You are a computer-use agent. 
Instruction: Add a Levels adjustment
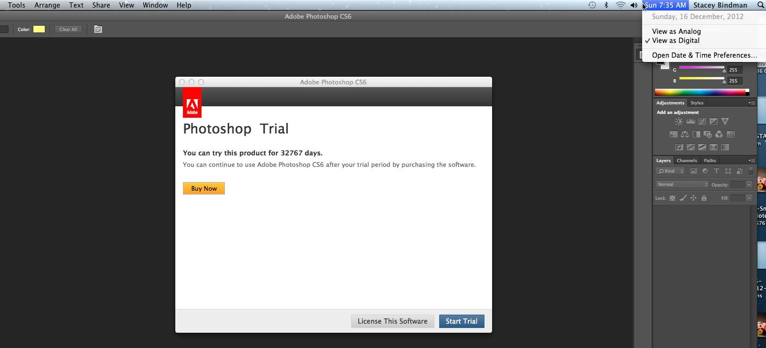[690, 122]
